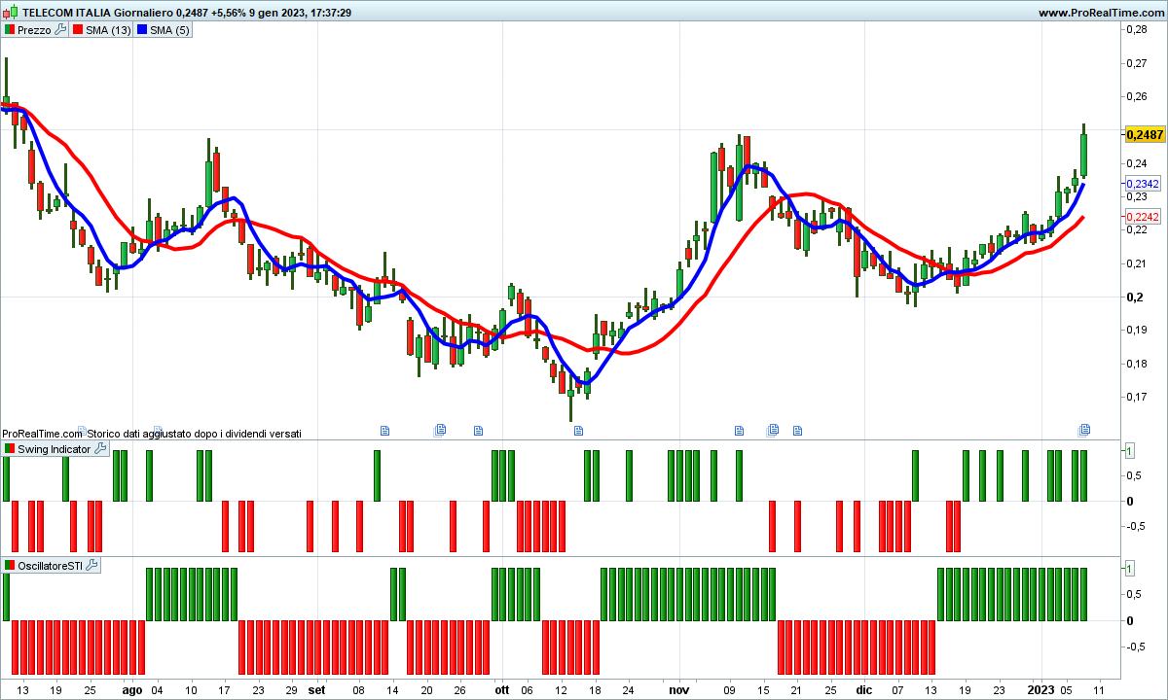Click the red 0,2242 SMA value tag
This screenshot has width=1168, height=700.
(1143, 217)
